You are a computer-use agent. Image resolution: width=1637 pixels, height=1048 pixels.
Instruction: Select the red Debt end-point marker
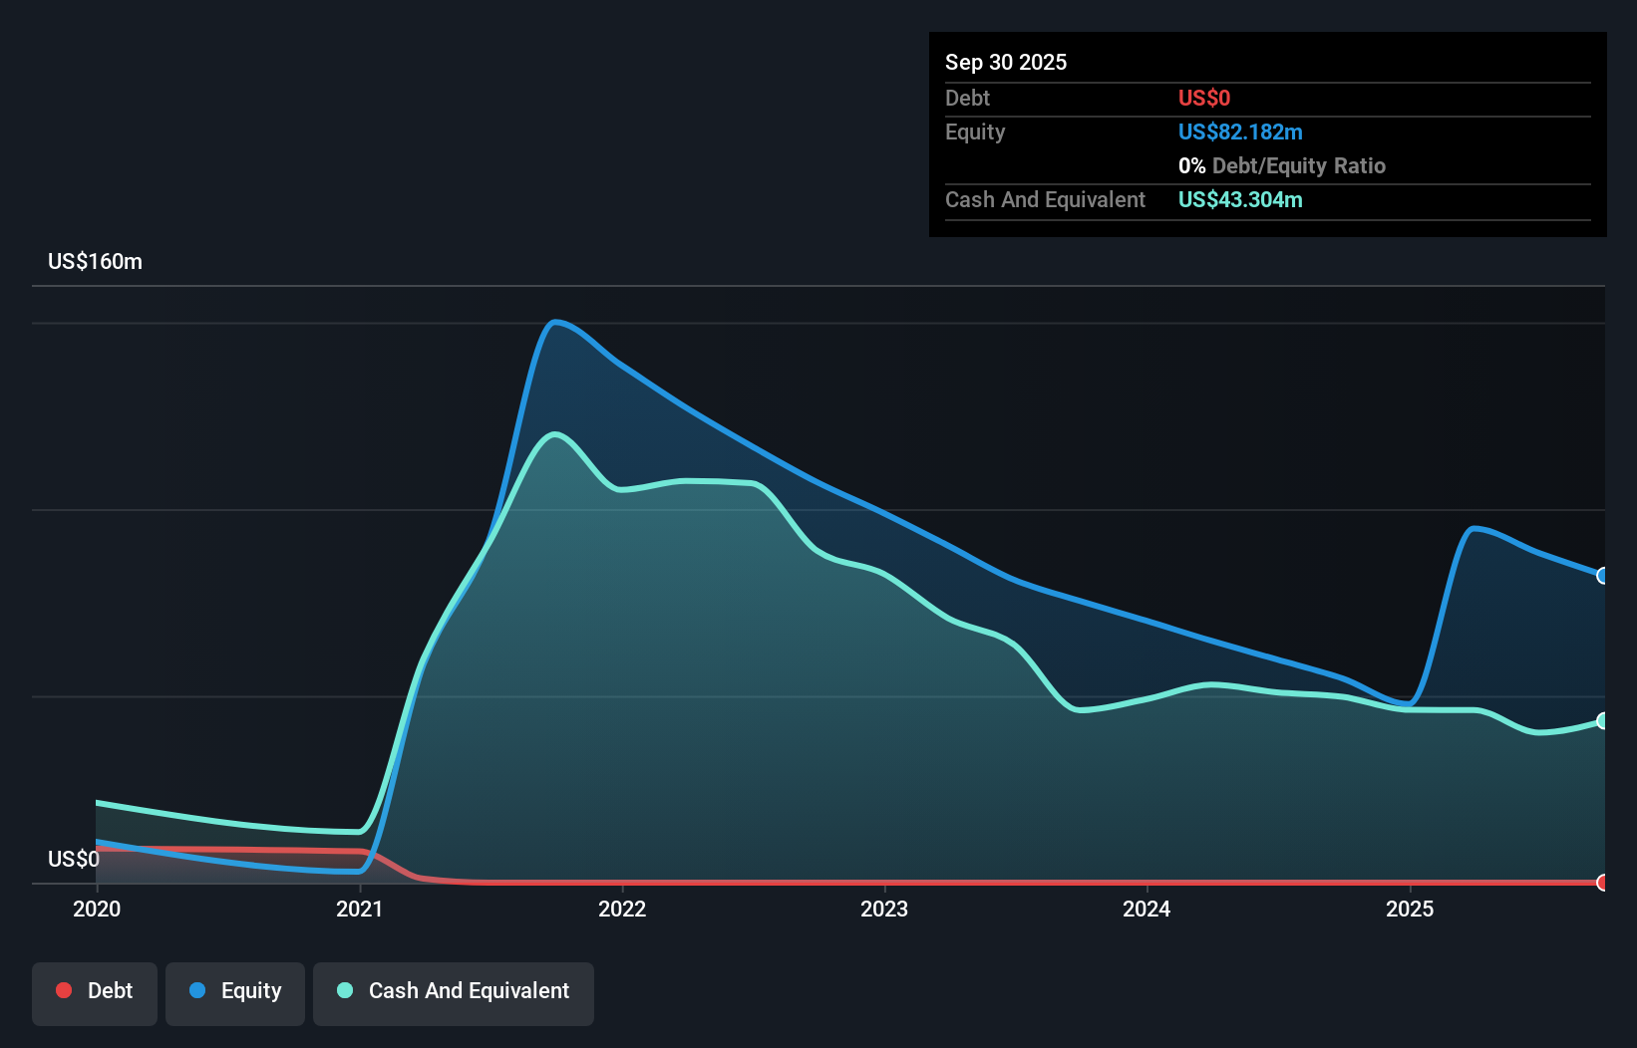coord(1603,883)
